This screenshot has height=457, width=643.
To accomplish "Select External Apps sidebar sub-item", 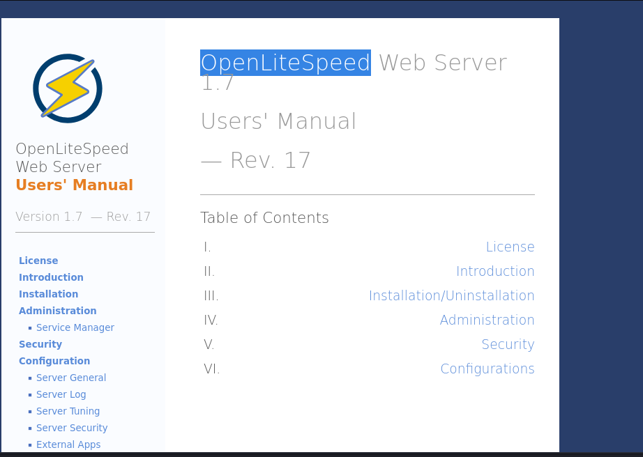I will (x=68, y=444).
